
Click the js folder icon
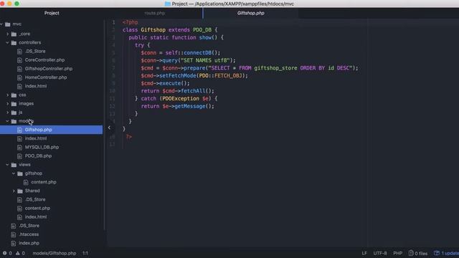pos(14,113)
